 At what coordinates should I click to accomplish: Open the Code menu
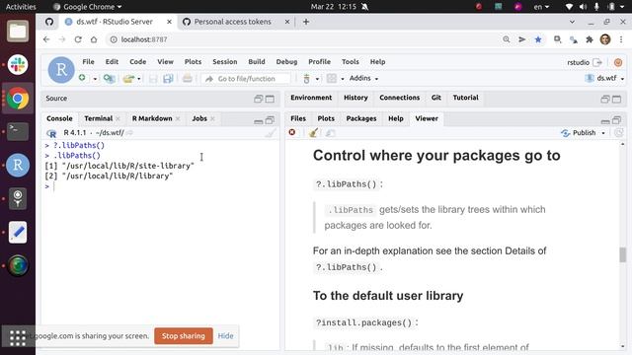(x=138, y=61)
